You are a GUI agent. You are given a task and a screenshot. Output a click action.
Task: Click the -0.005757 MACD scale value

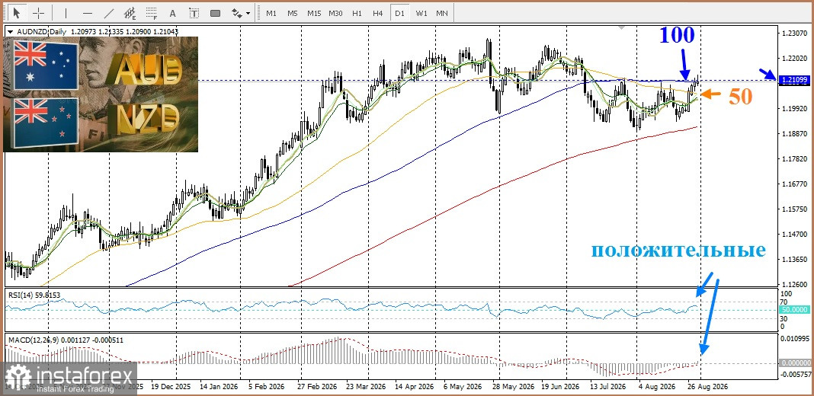[x=795, y=375]
